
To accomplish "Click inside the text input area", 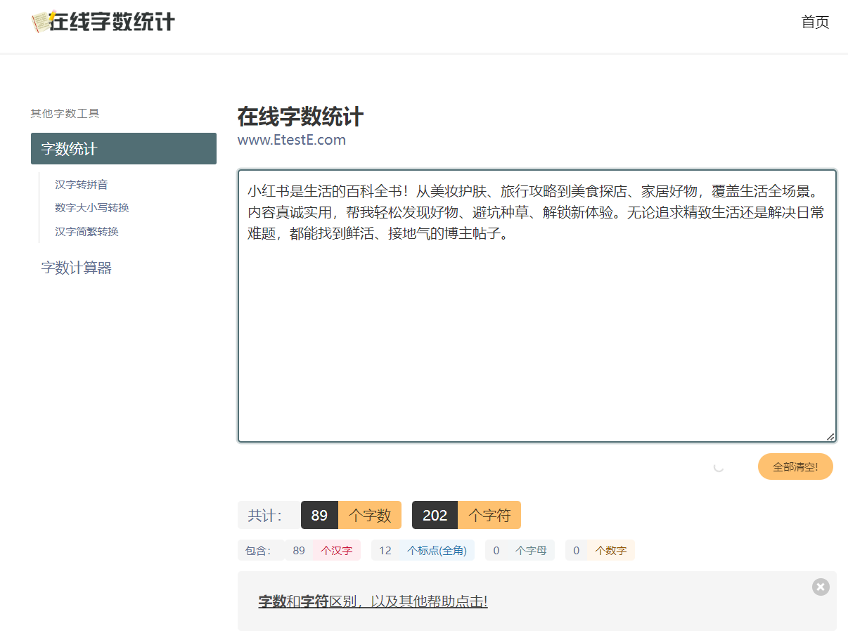I will coord(537,306).
